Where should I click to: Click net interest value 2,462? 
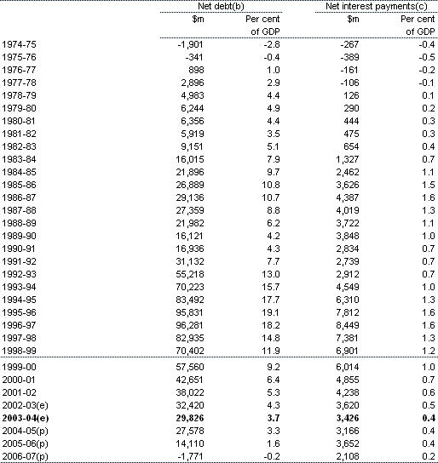pos(348,172)
